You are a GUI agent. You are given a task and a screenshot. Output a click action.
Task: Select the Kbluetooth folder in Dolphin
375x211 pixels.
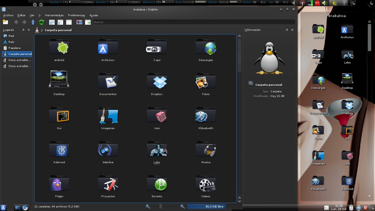[206, 118]
